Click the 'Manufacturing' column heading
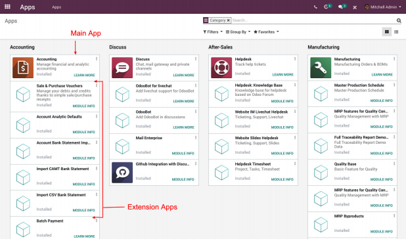 [323, 47]
